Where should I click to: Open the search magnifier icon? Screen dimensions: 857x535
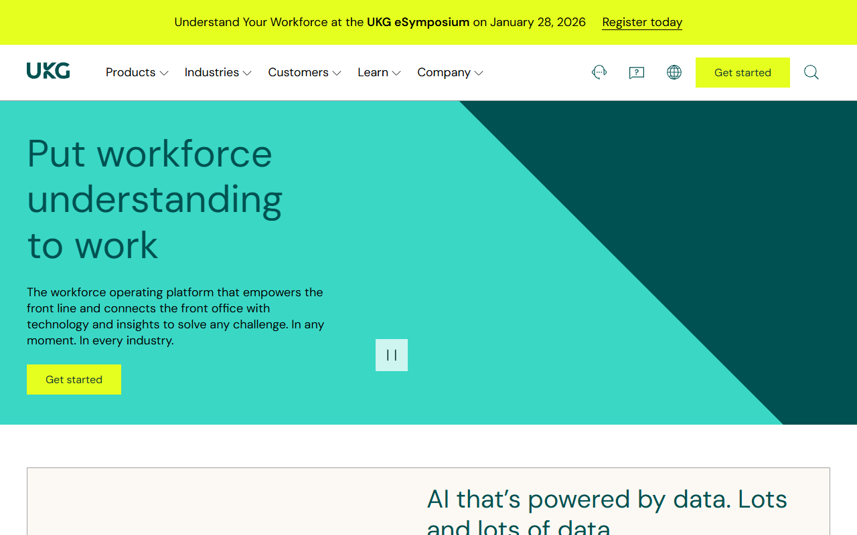click(x=811, y=72)
